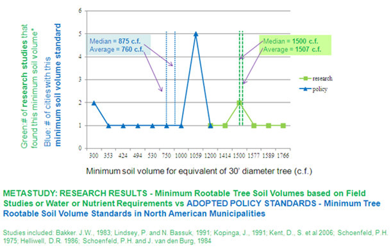This screenshot has height=248, width=391.
Task: Click the blue triangle data point at 494
Action: [138, 126]
